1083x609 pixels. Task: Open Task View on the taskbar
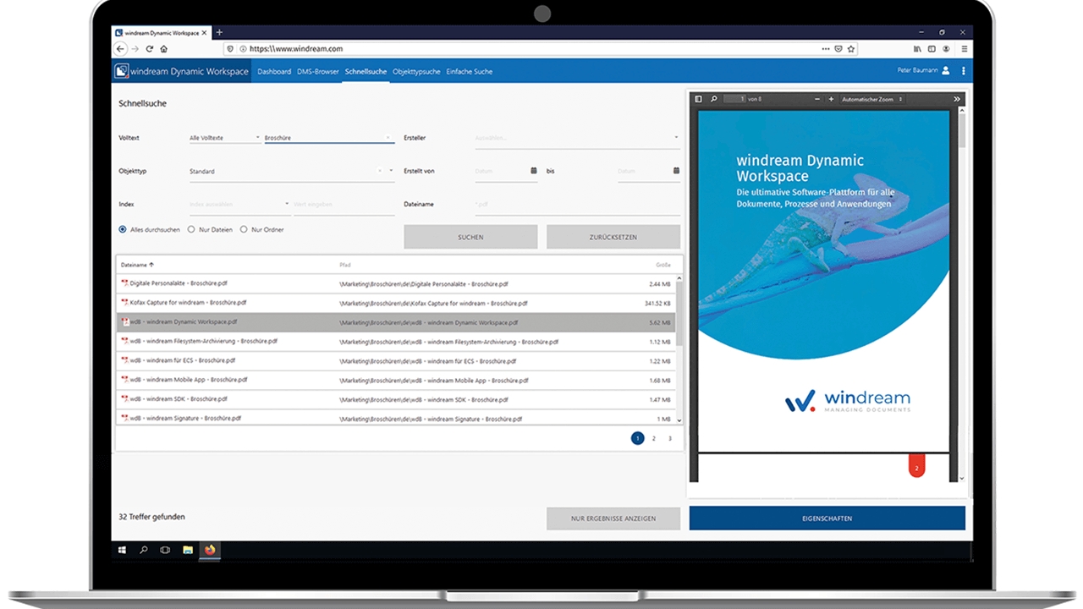coord(165,550)
